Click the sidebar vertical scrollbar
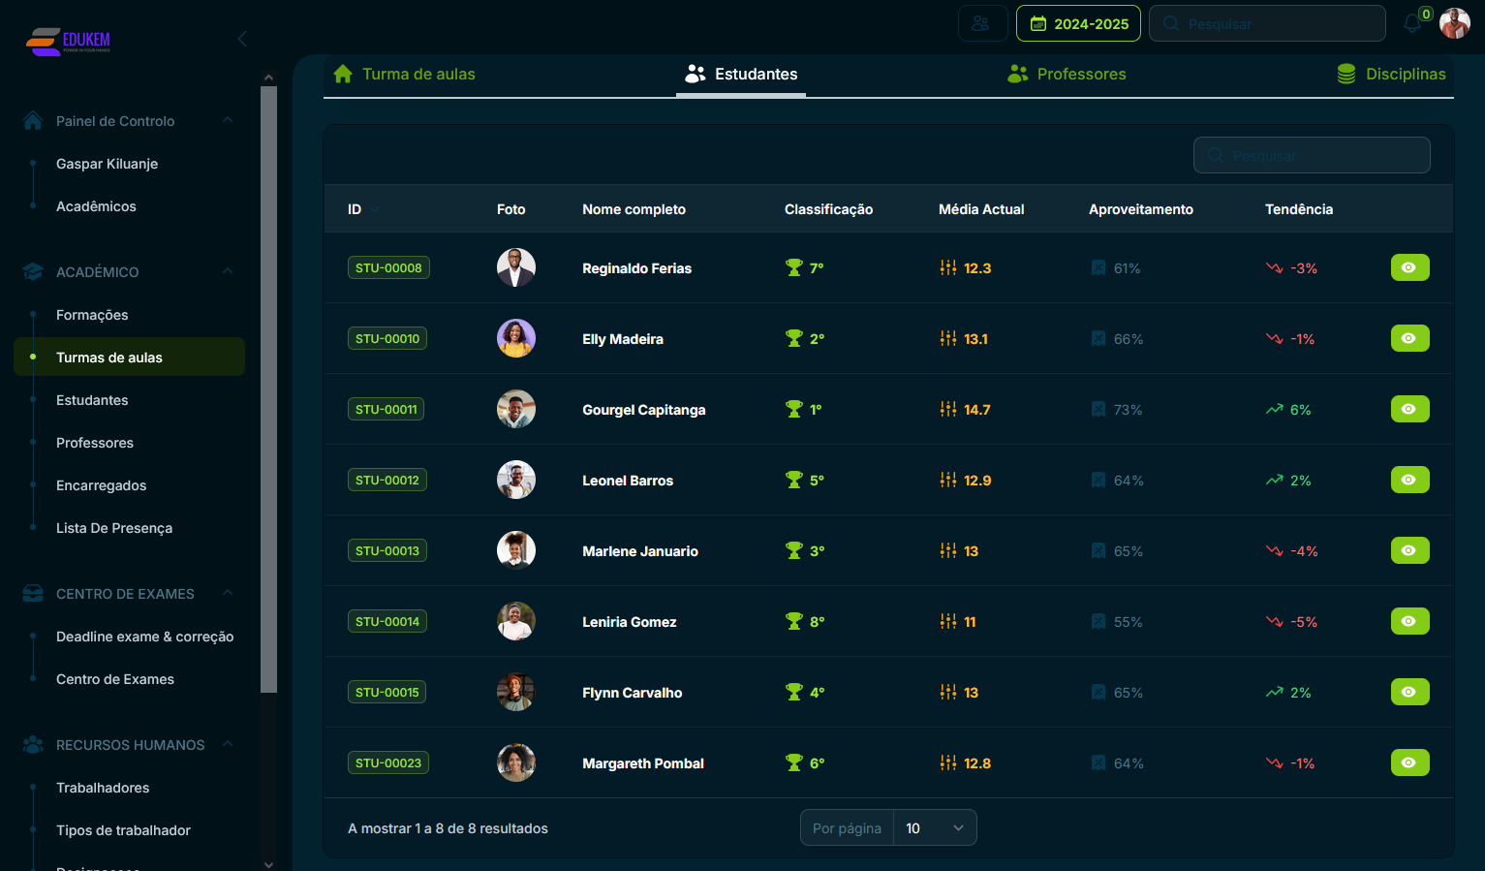This screenshot has height=871, width=1485. [x=268, y=388]
